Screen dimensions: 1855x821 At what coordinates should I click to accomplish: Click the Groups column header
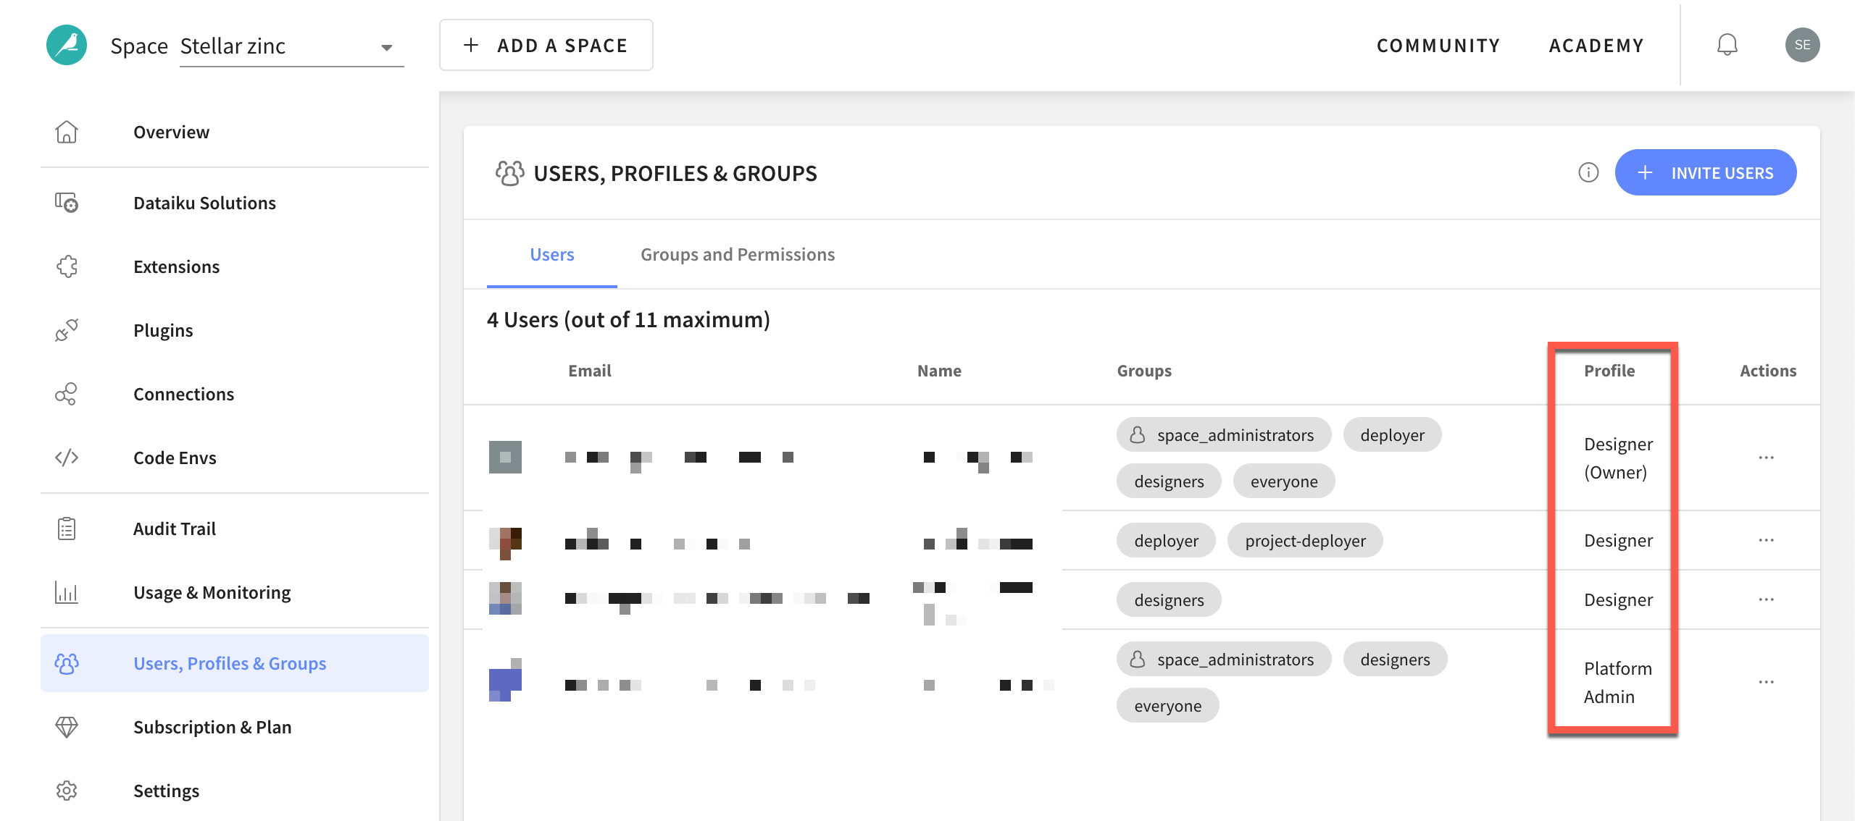coord(1144,371)
